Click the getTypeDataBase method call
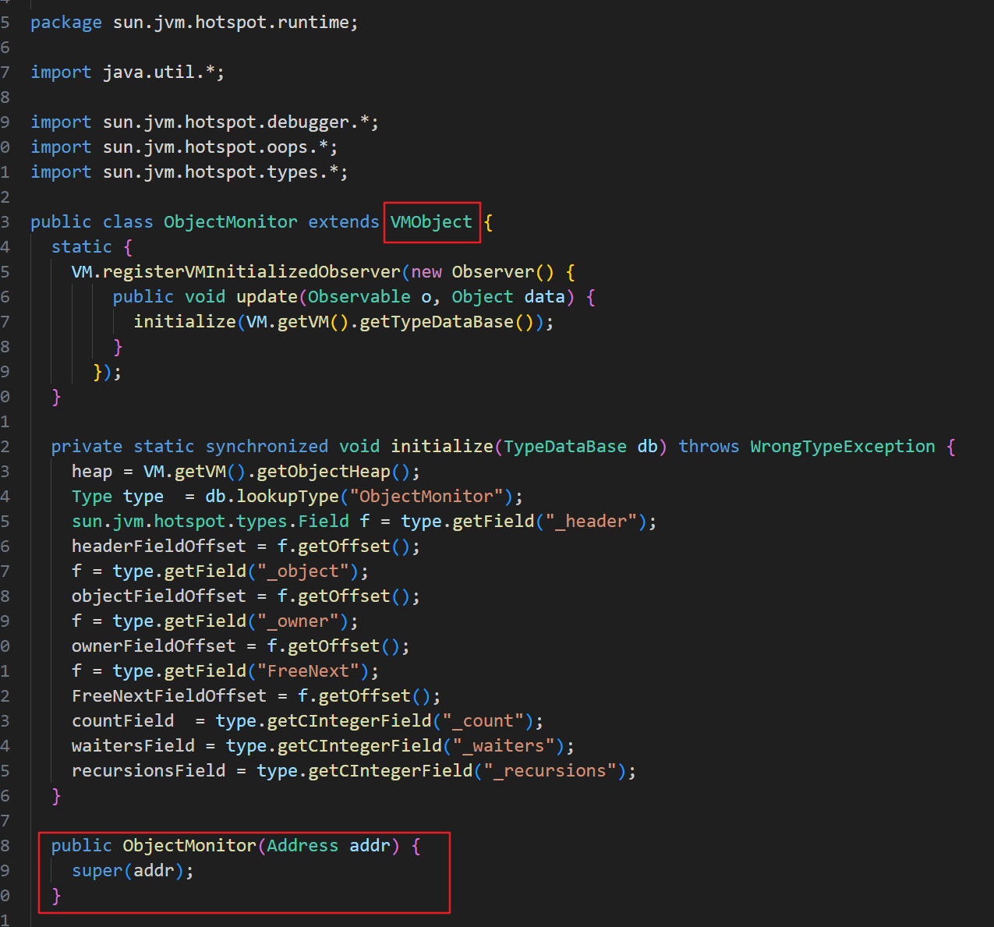 click(x=436, y=322)
